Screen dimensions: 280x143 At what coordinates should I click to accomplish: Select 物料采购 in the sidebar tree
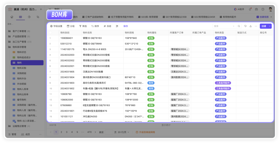[x=22, y=68]
